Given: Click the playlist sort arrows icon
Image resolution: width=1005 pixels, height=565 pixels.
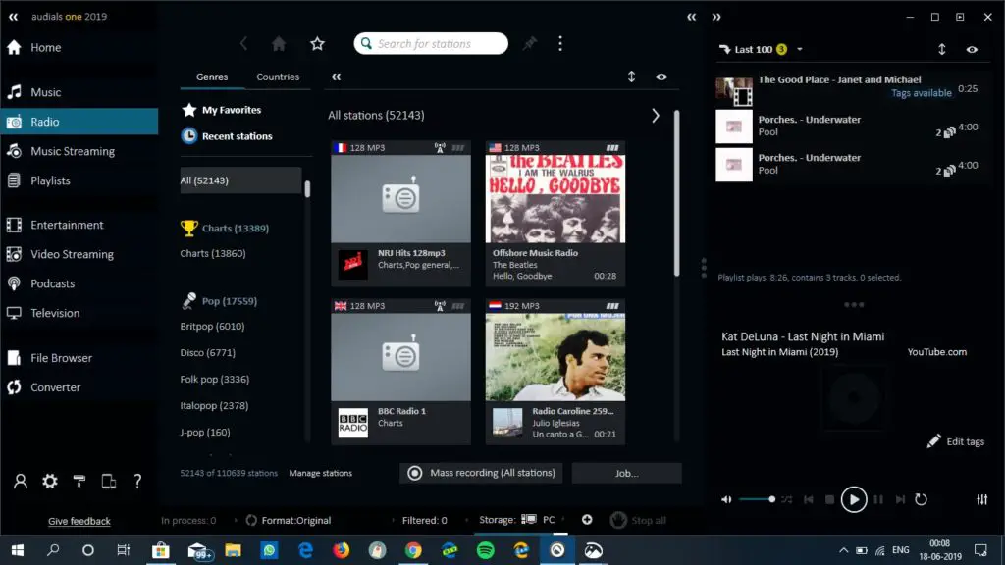Looking at the screenshot, I should click(942, 49).
